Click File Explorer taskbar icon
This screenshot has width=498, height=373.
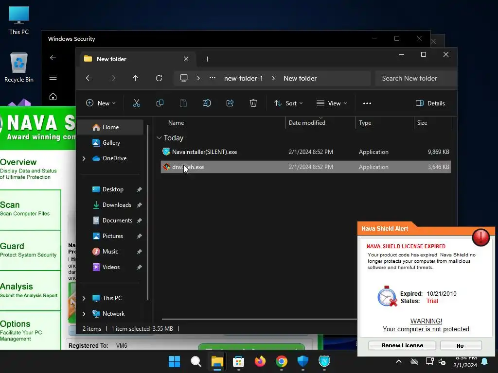coord(217,361)
